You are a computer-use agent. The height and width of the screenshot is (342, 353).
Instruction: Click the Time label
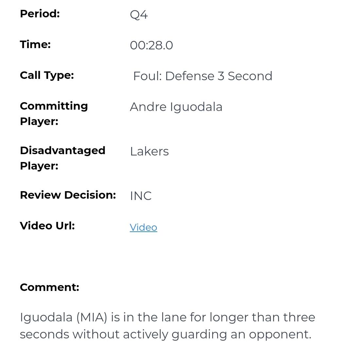[35, 45]
